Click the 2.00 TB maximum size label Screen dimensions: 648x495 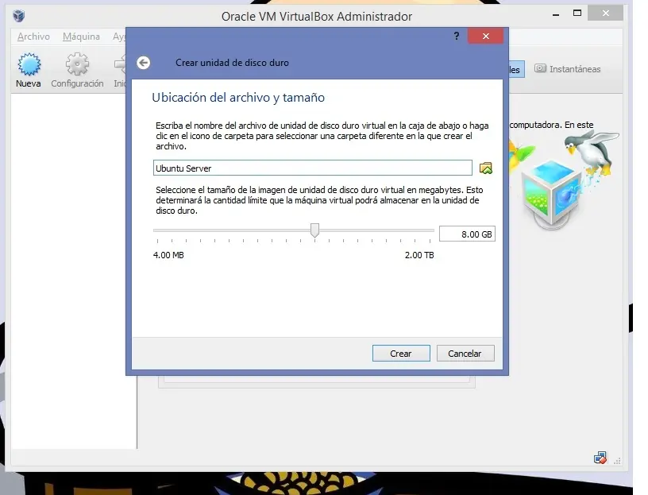[x=419, y=255]
